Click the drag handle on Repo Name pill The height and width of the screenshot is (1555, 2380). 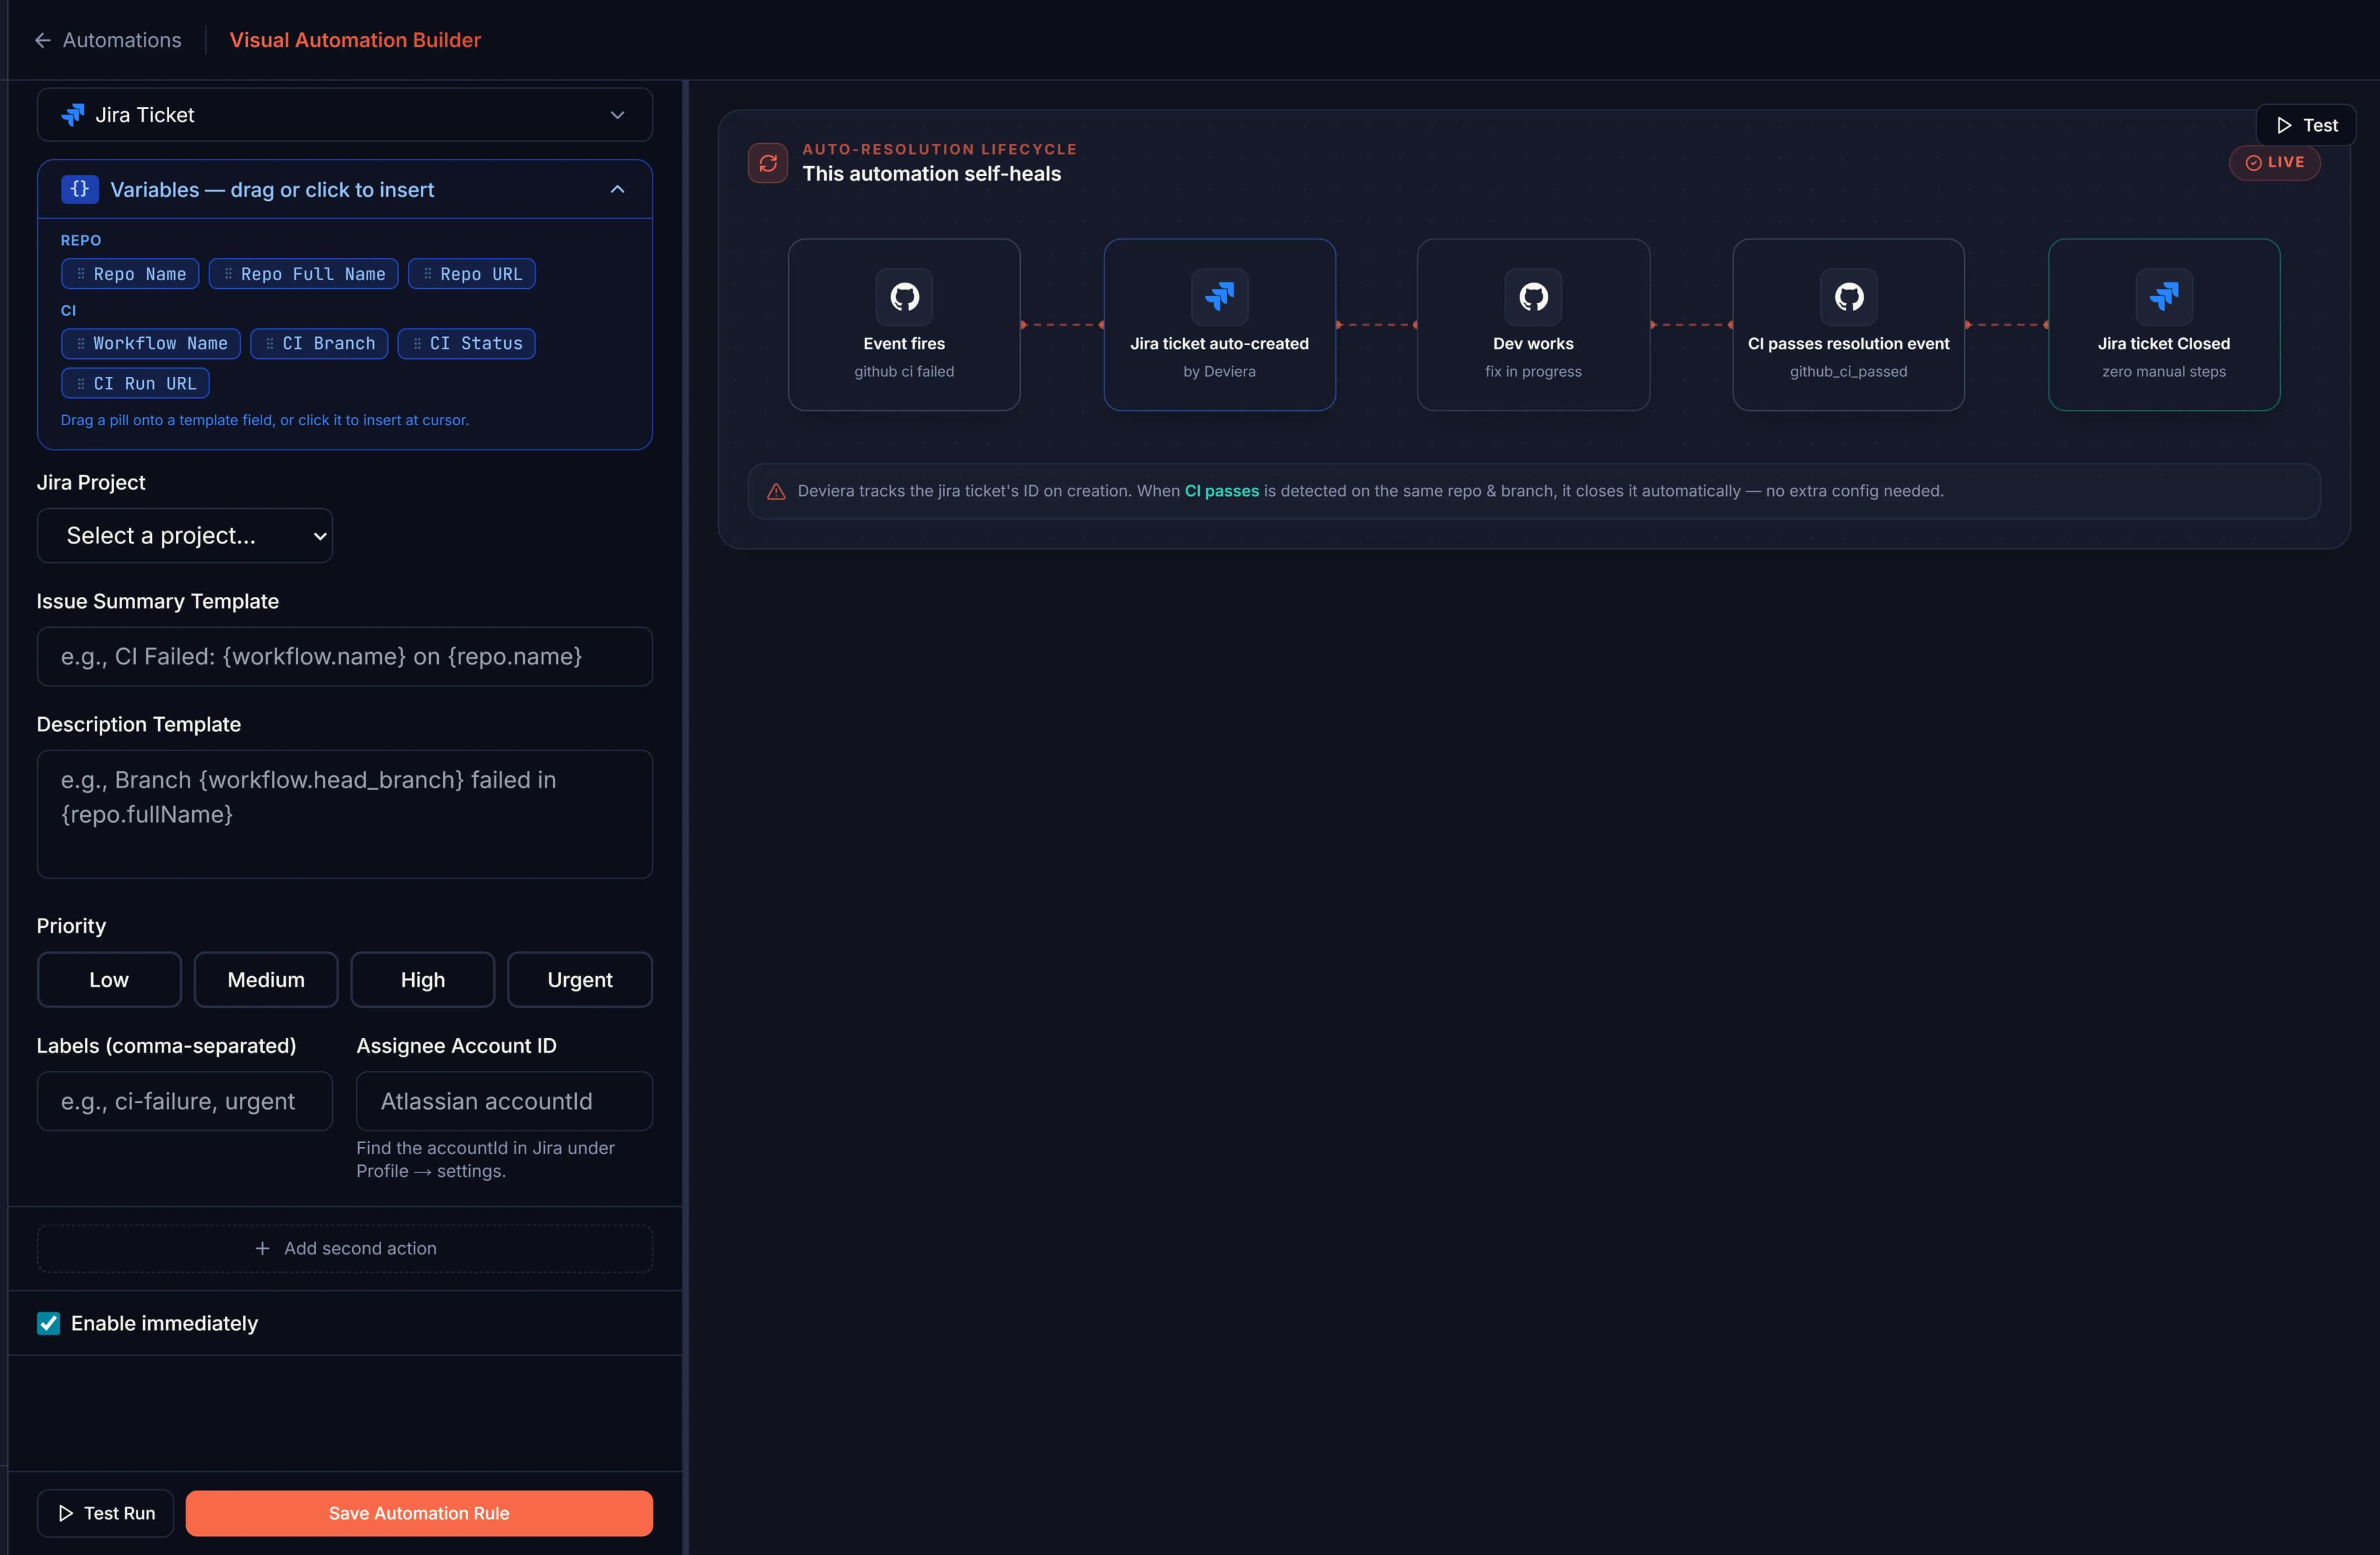[81, 274]
